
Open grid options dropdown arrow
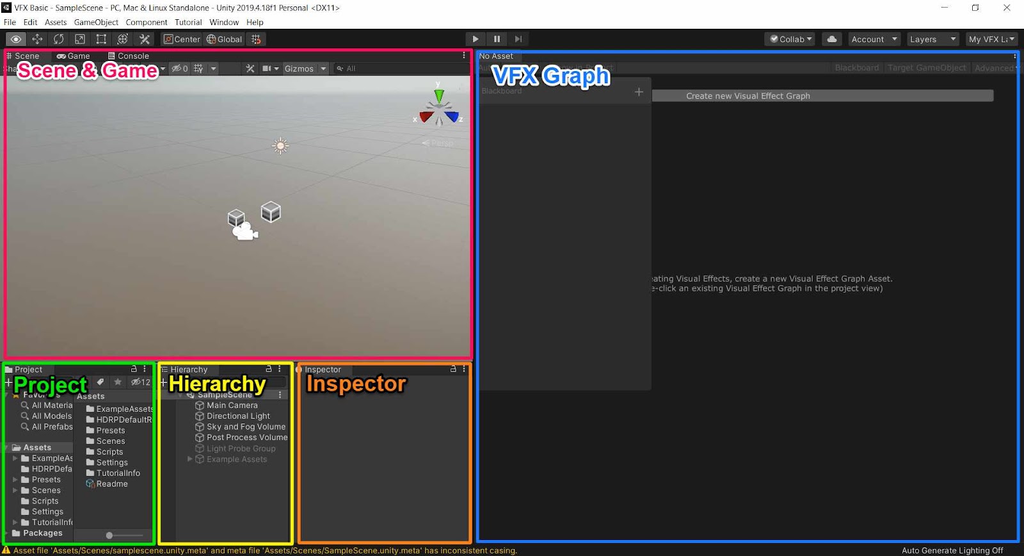pyautogui.click(x=213, y=69)
